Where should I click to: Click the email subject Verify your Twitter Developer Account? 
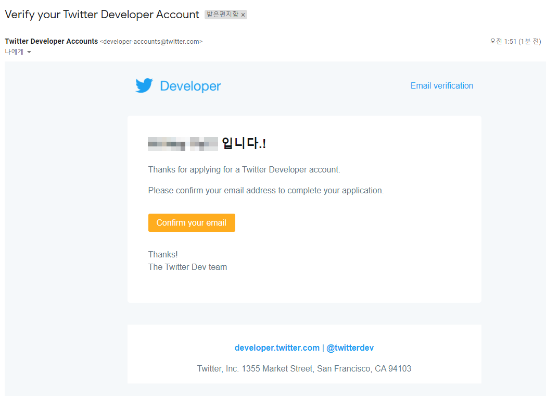(101, 15)
